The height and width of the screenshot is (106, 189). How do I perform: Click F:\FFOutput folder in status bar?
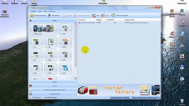point(35,97)
